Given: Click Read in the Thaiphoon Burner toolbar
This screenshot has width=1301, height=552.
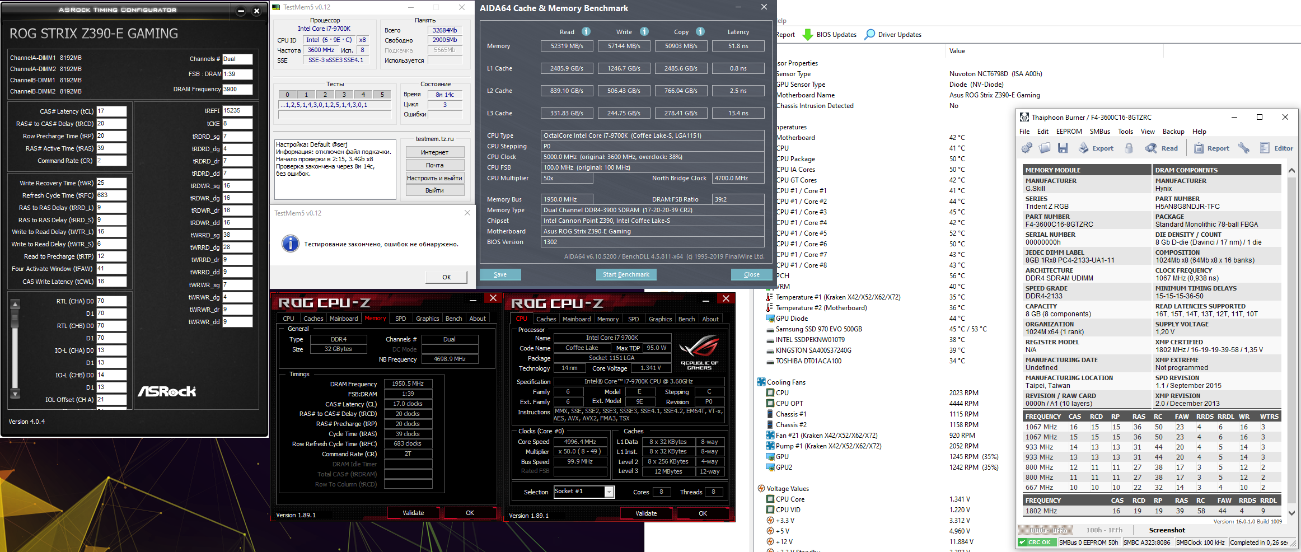Looking at the screenshot, I should pos(1161,148).
